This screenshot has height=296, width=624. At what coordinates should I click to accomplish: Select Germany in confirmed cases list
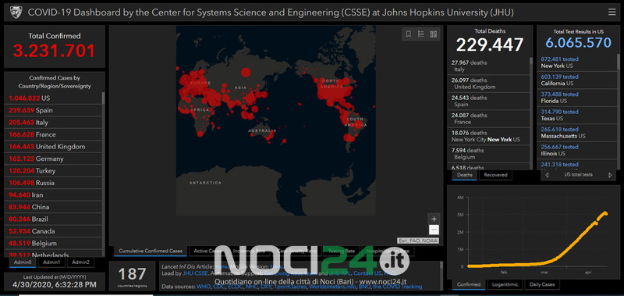tap(53, 159)
